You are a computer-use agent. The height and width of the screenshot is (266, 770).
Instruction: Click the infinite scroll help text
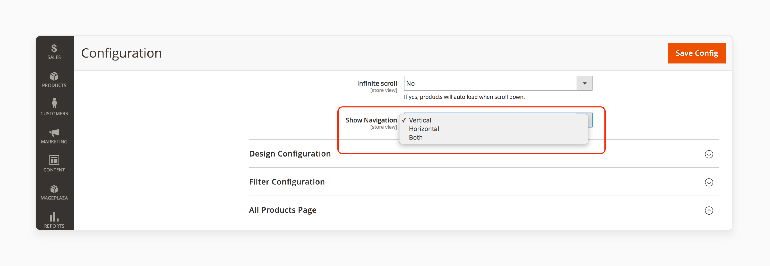tap(464, 97)
